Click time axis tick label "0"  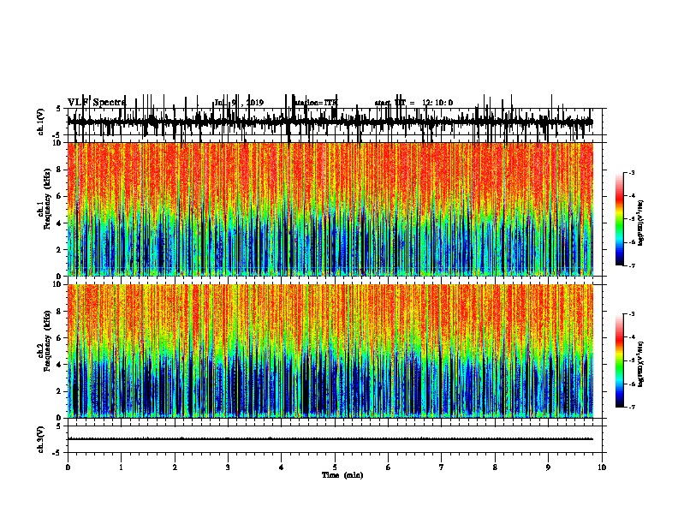[68, 467]
